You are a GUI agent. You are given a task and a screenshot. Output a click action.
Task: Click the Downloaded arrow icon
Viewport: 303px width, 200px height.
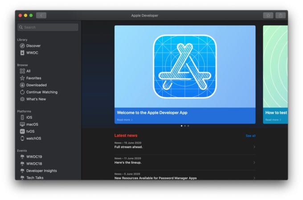point(22,85)
